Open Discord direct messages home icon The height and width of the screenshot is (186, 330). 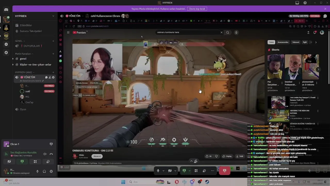pyautogui.click(x=6, y=10)
